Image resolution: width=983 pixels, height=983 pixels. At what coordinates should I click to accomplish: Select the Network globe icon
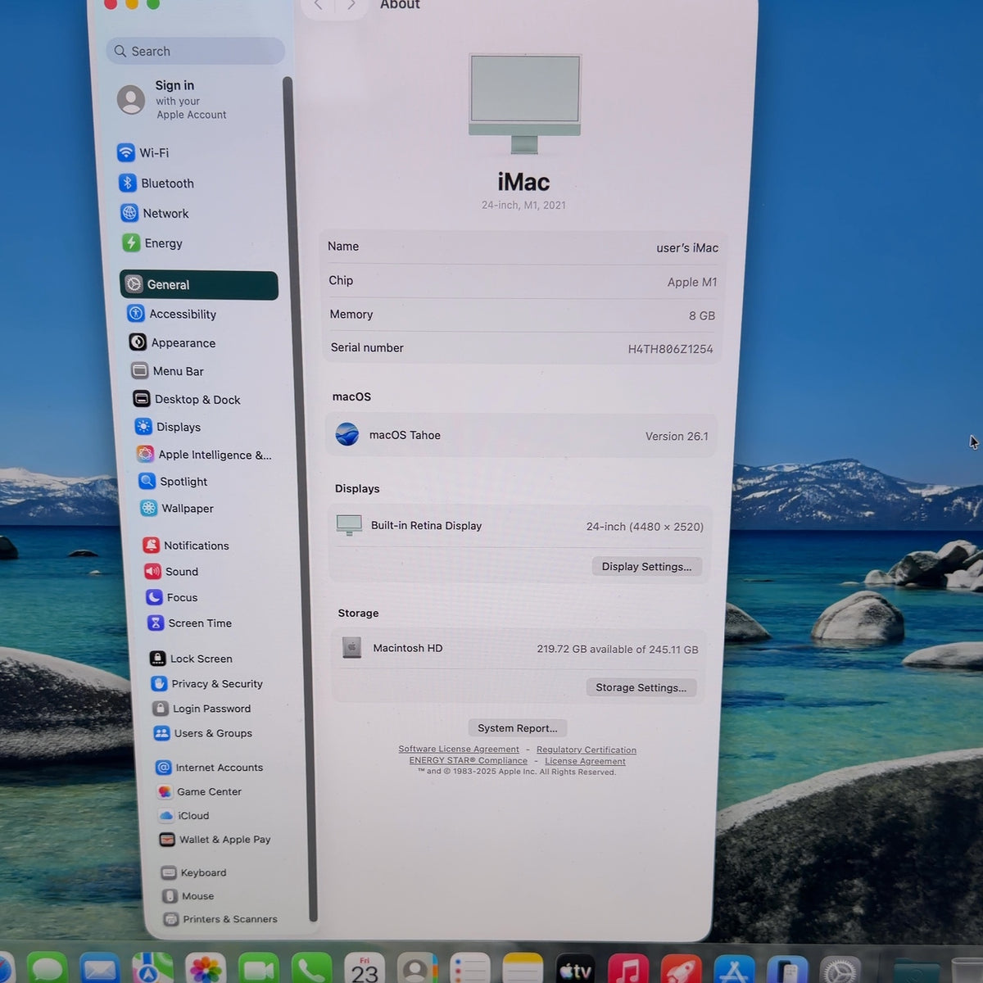pyautogui.click(x=129, y=213)
